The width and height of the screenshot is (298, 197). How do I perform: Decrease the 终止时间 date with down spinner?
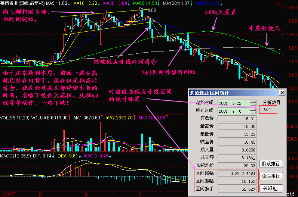253,112
